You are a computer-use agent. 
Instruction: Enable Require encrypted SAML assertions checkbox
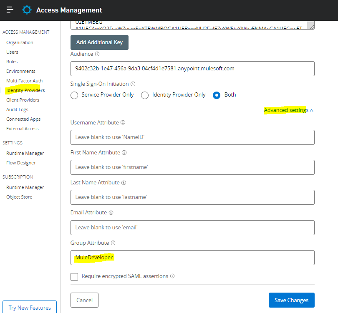pos(74,276)
